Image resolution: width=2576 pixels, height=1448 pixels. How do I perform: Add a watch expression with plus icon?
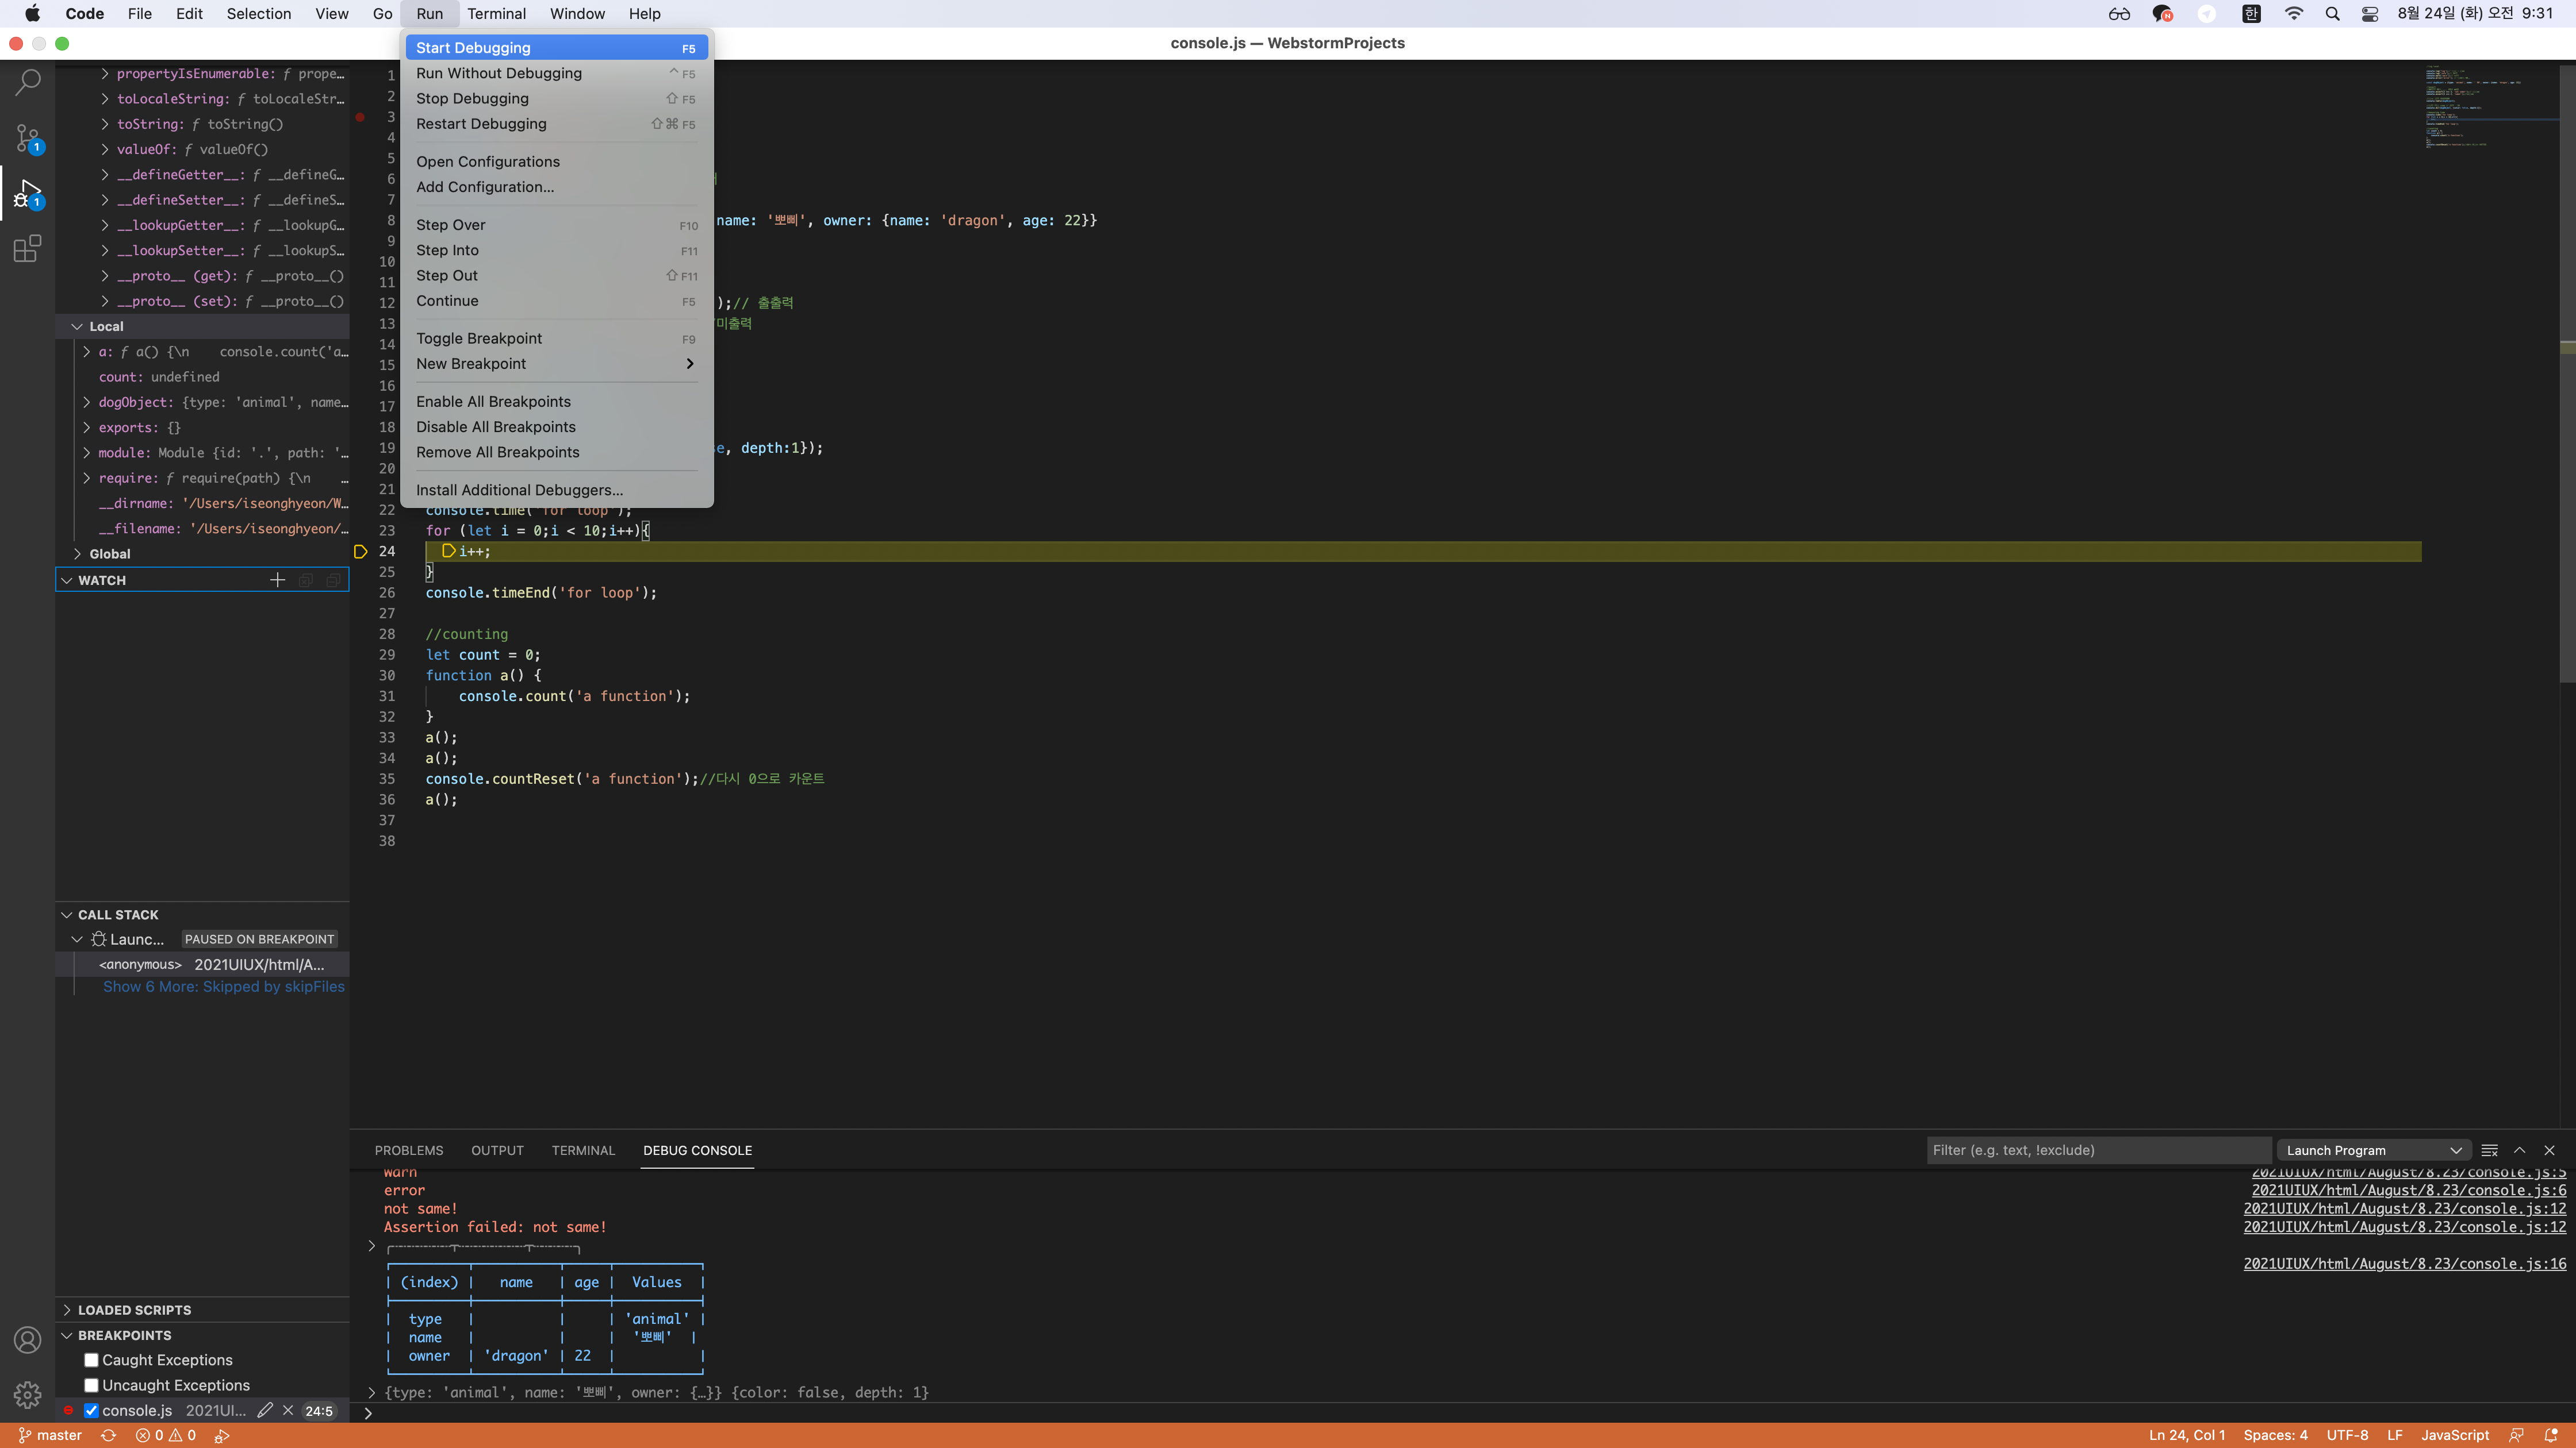(277, 580)
